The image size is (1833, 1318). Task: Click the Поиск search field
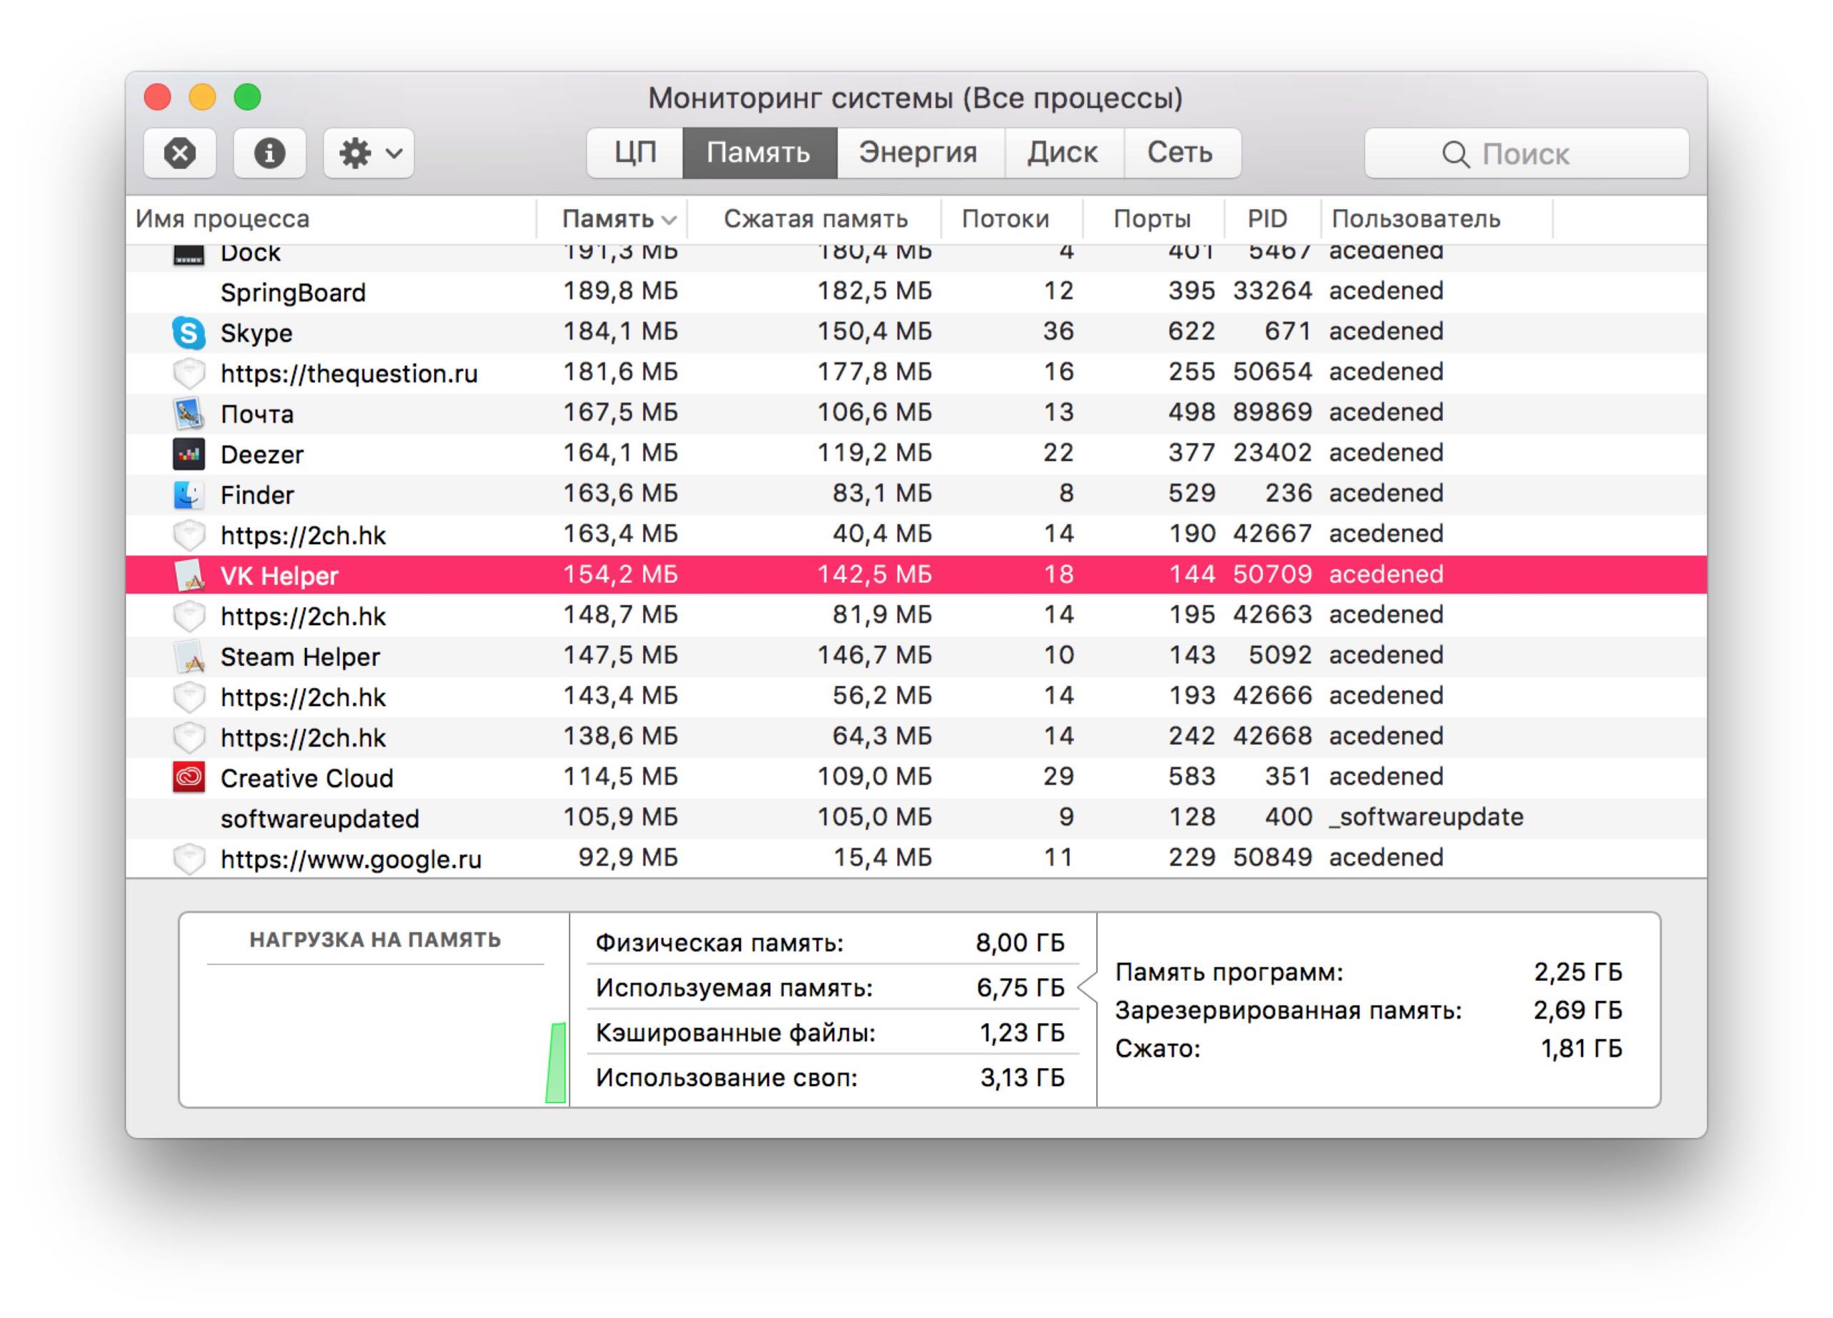(x=1525, y=153)
